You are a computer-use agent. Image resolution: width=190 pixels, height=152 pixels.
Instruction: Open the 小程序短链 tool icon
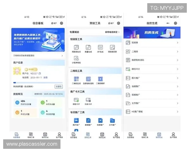point(76,58)
